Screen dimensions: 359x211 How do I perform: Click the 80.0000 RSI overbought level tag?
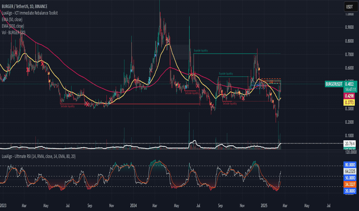click(350, 165)
